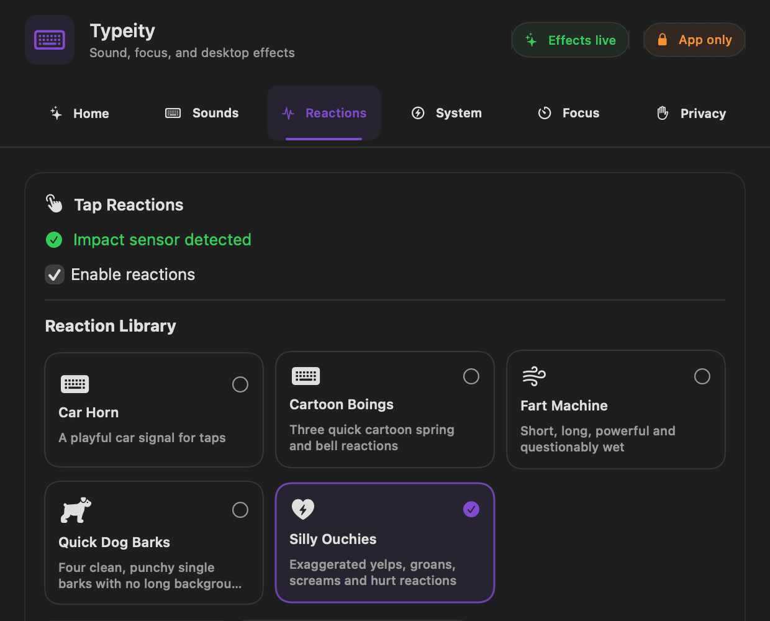This screenshot has width=770, height=621.
Task: Open the Home tab
Action: 79,113
